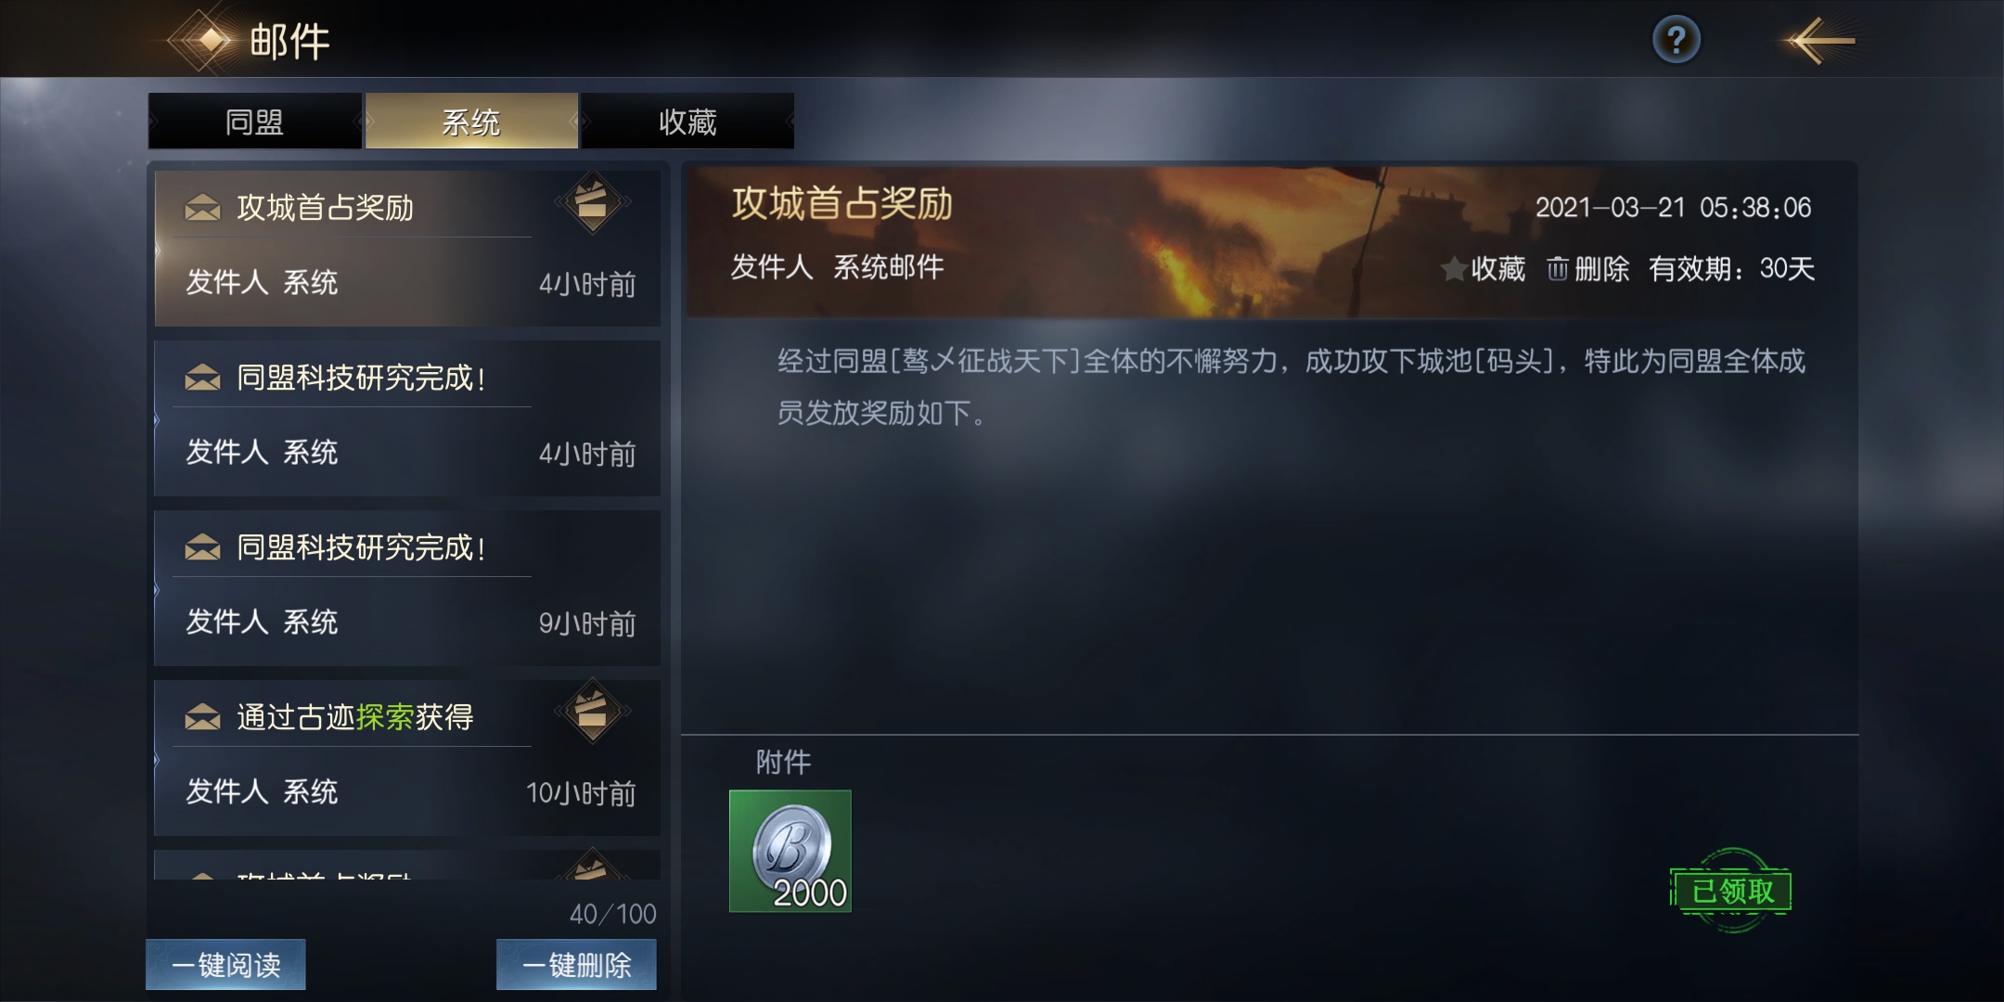The width and height of the screenshot is (2004, 1002).
Task: Open the 同盟科技研究完成 mail from 4小时前
Action: click(407, 418)
